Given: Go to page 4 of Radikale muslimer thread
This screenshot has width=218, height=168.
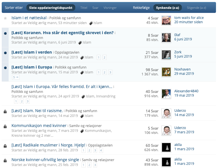Looking at the screenshot, I should tap(101, 150).
